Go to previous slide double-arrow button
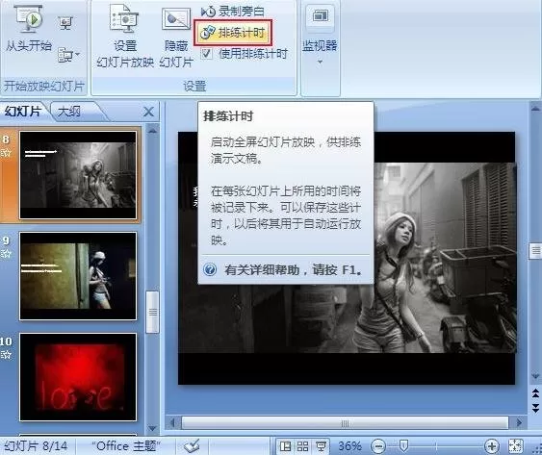The image size is (542, 455). tap(536, 393)
